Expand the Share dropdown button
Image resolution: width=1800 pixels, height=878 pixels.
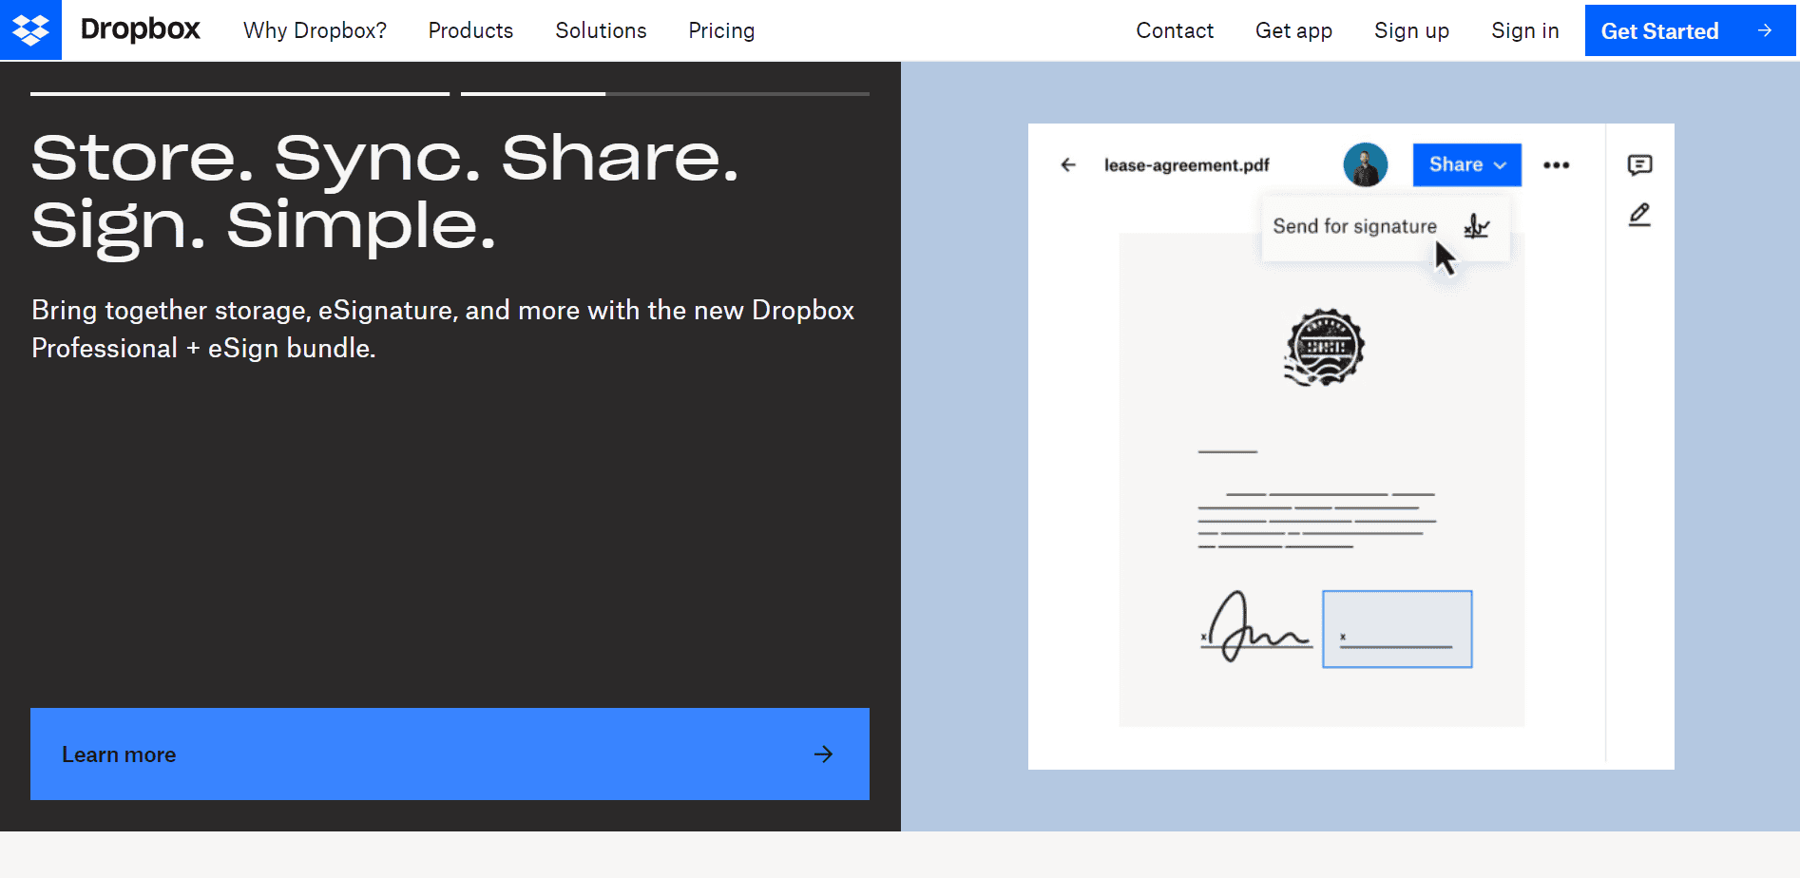[1466, 164]
